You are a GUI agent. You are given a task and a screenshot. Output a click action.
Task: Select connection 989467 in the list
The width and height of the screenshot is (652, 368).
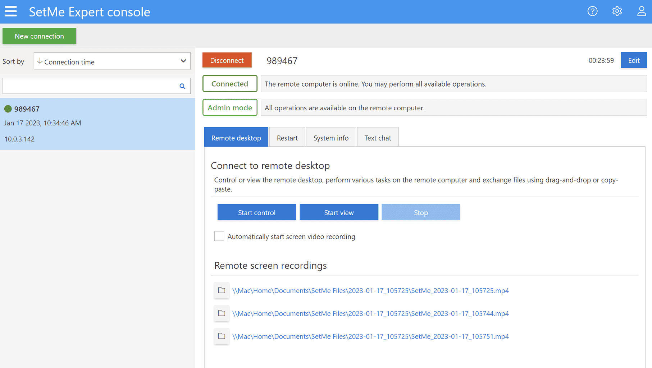pos(97,124)
